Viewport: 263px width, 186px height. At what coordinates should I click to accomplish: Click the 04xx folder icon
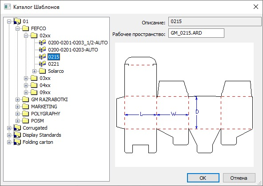(x=34, y=85)
